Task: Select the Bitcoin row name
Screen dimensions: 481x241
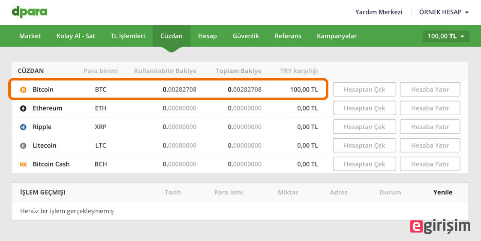Action: (43, 89)
